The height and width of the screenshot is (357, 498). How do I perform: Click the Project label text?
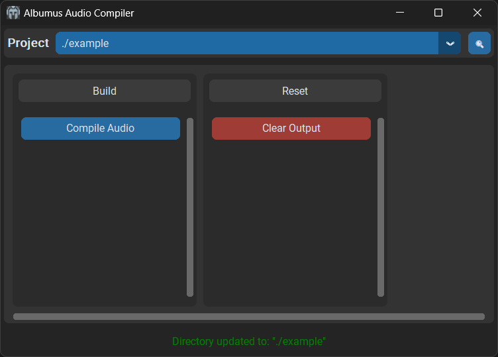[28, 43]
